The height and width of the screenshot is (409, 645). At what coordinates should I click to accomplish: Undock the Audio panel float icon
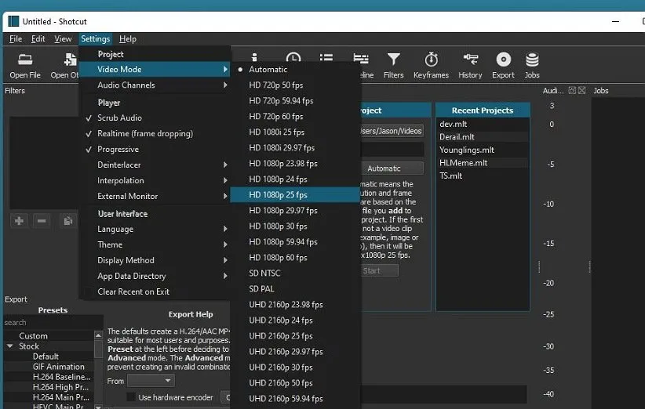point(572,90)
